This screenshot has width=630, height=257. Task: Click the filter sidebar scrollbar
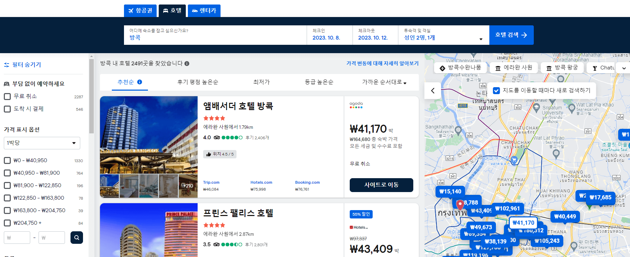tap(91, 96)
